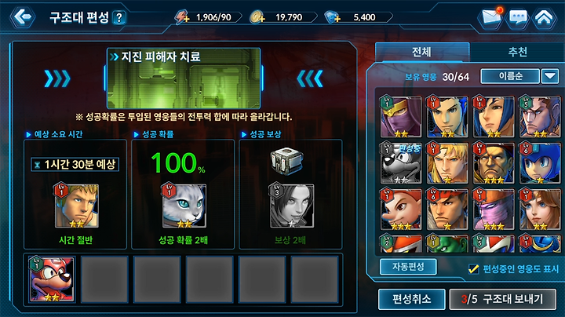Click the 구조대 보내기 button
The height and width of the screenshot is (317, 565).
coord(503,299)
